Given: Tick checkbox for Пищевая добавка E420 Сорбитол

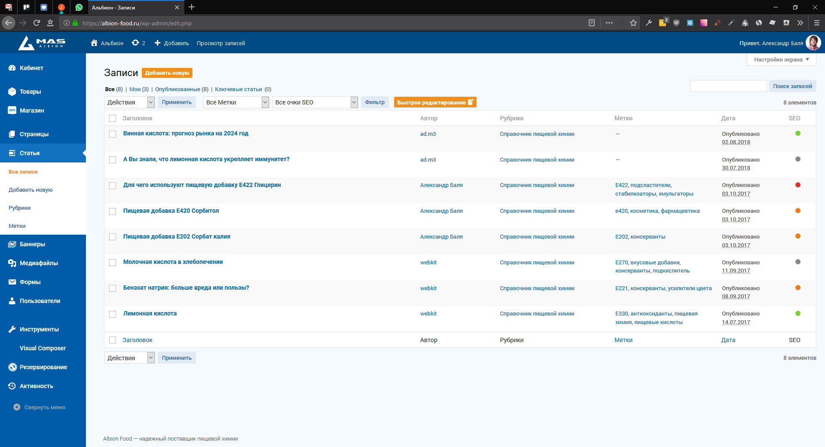Looking at the screenshot, I should pyautogui.click(x=113, y=211).
